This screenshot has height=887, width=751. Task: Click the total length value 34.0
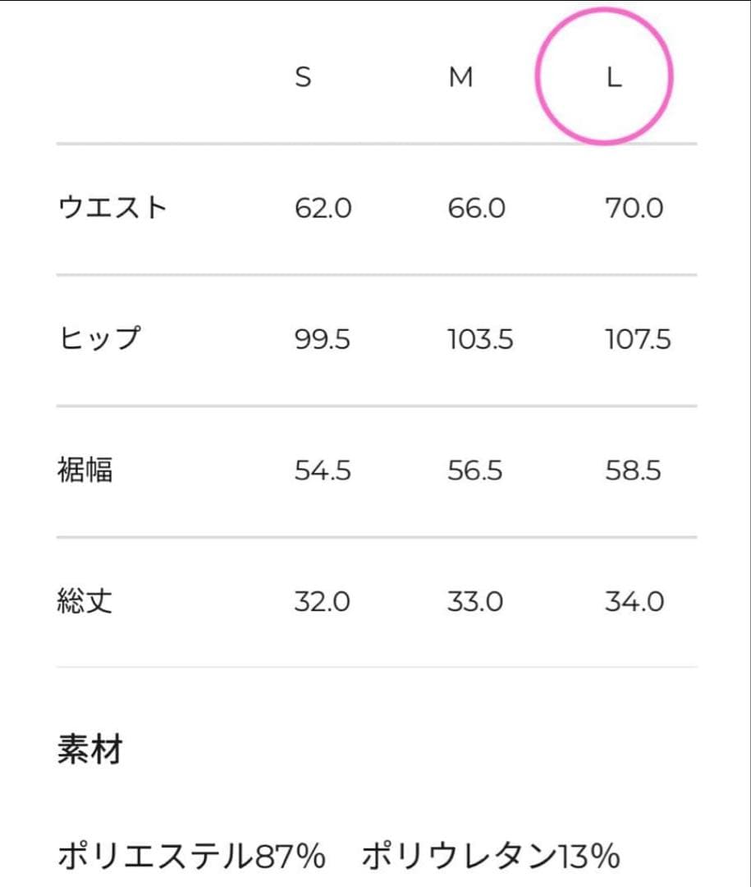(x=634, y=603)
